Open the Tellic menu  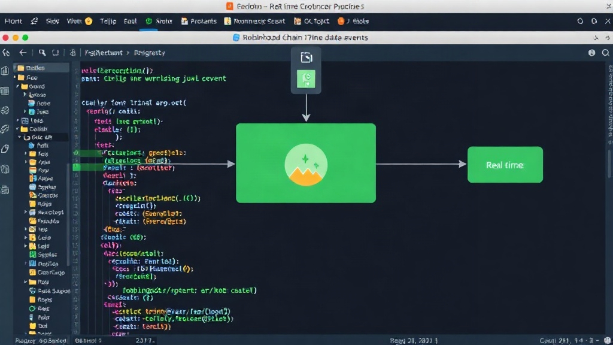pyautogui.click(x=108, y=21)
